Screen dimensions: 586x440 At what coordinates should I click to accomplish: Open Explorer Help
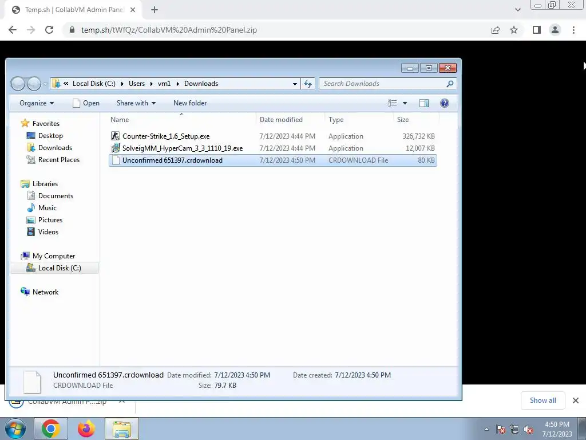[444, 103]
